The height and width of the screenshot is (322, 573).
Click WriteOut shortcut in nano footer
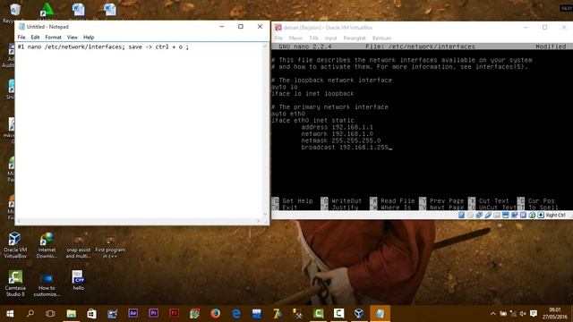click(x=342, y=200)
